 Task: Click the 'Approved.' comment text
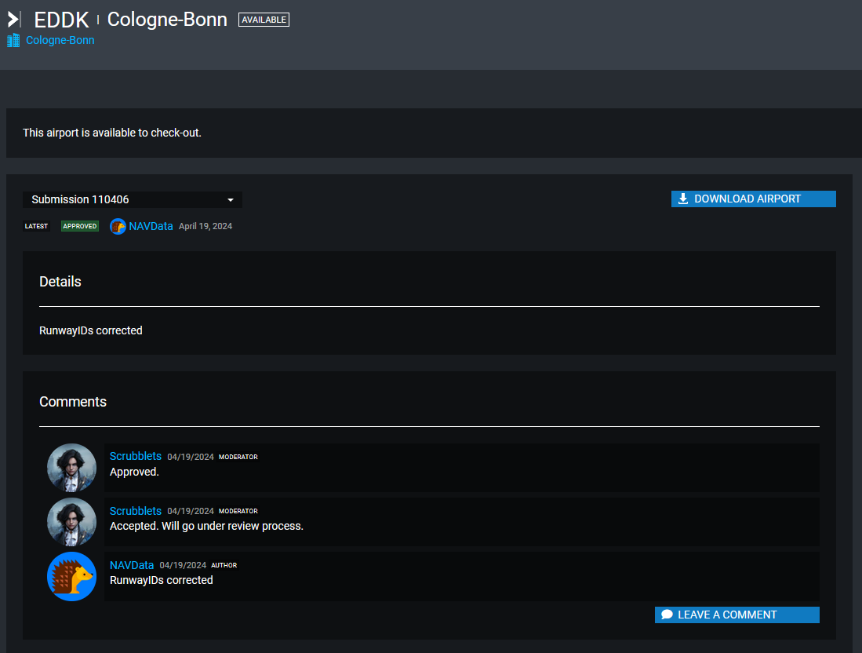[134, 472]
